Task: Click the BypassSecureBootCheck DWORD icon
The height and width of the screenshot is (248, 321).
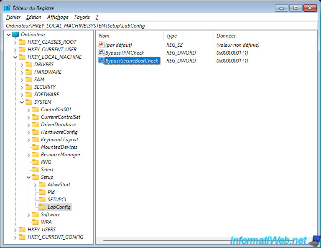Action: (101, 60)
